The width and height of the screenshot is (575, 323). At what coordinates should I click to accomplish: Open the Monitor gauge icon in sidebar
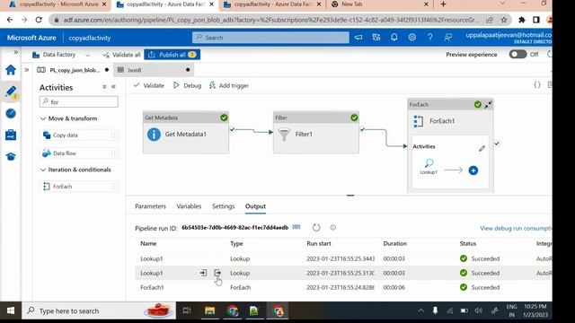[x=11, y=114]
